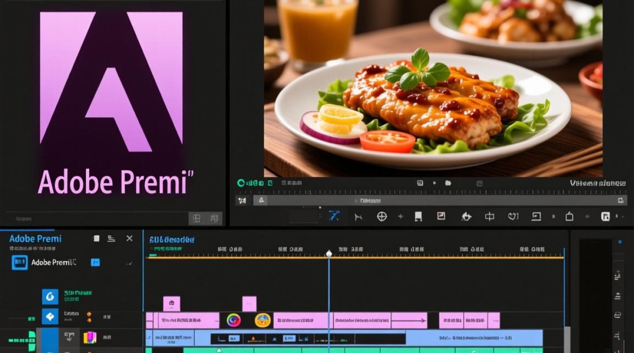Click the green circle icon below the video preview
634x353 pixels.
241,183
